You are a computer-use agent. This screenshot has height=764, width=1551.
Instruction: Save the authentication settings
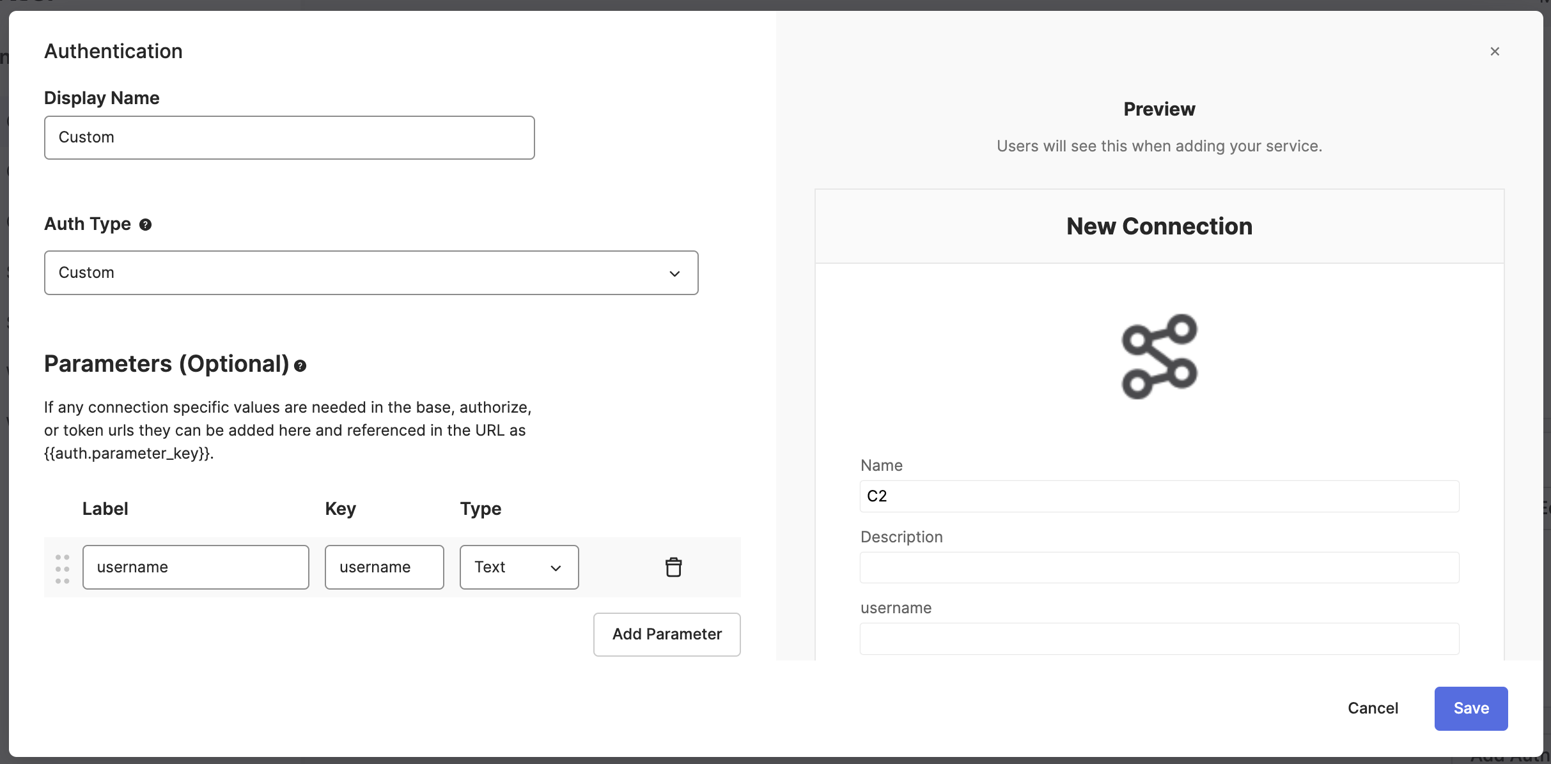(x=1470, y=708)
